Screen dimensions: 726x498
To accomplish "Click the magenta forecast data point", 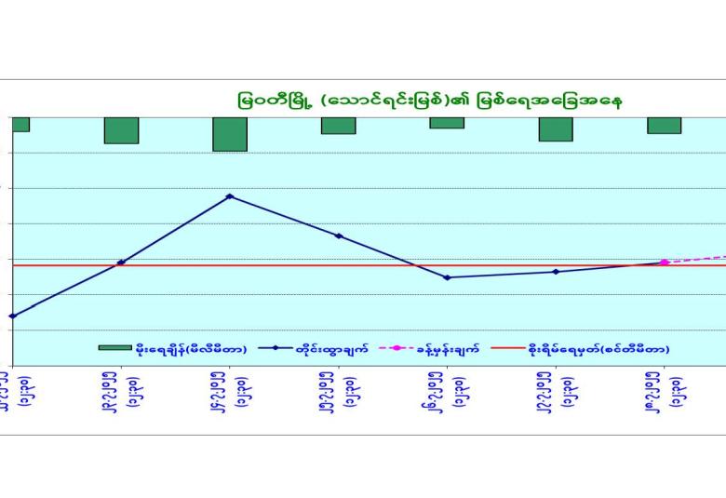I will coord(665,262).
